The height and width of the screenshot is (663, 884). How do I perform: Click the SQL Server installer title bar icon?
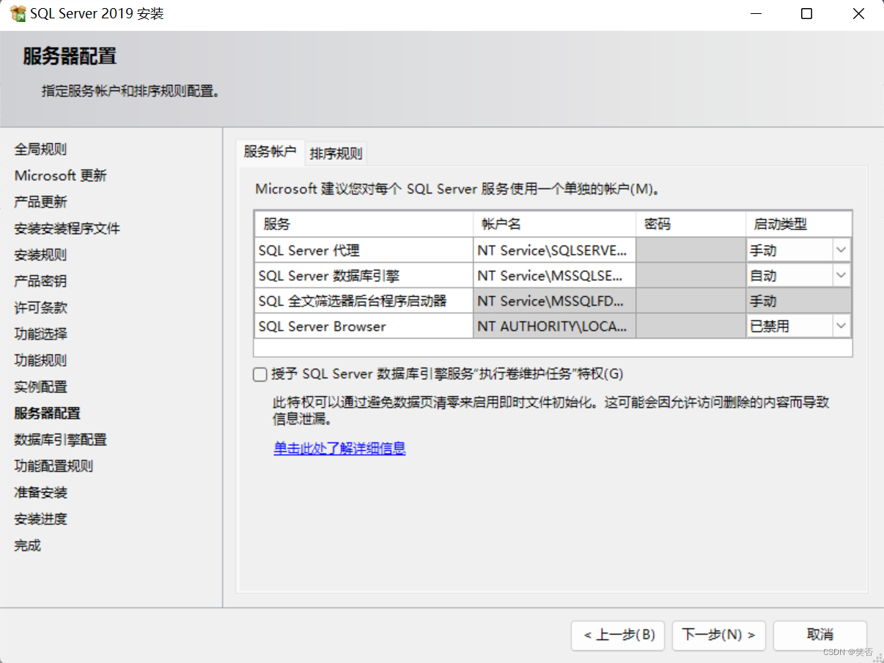point(18,14)
